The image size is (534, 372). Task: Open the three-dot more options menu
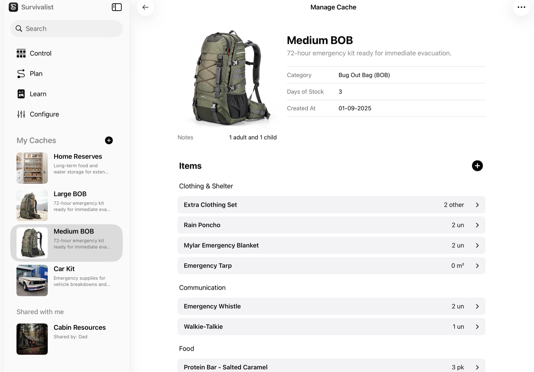521,7
